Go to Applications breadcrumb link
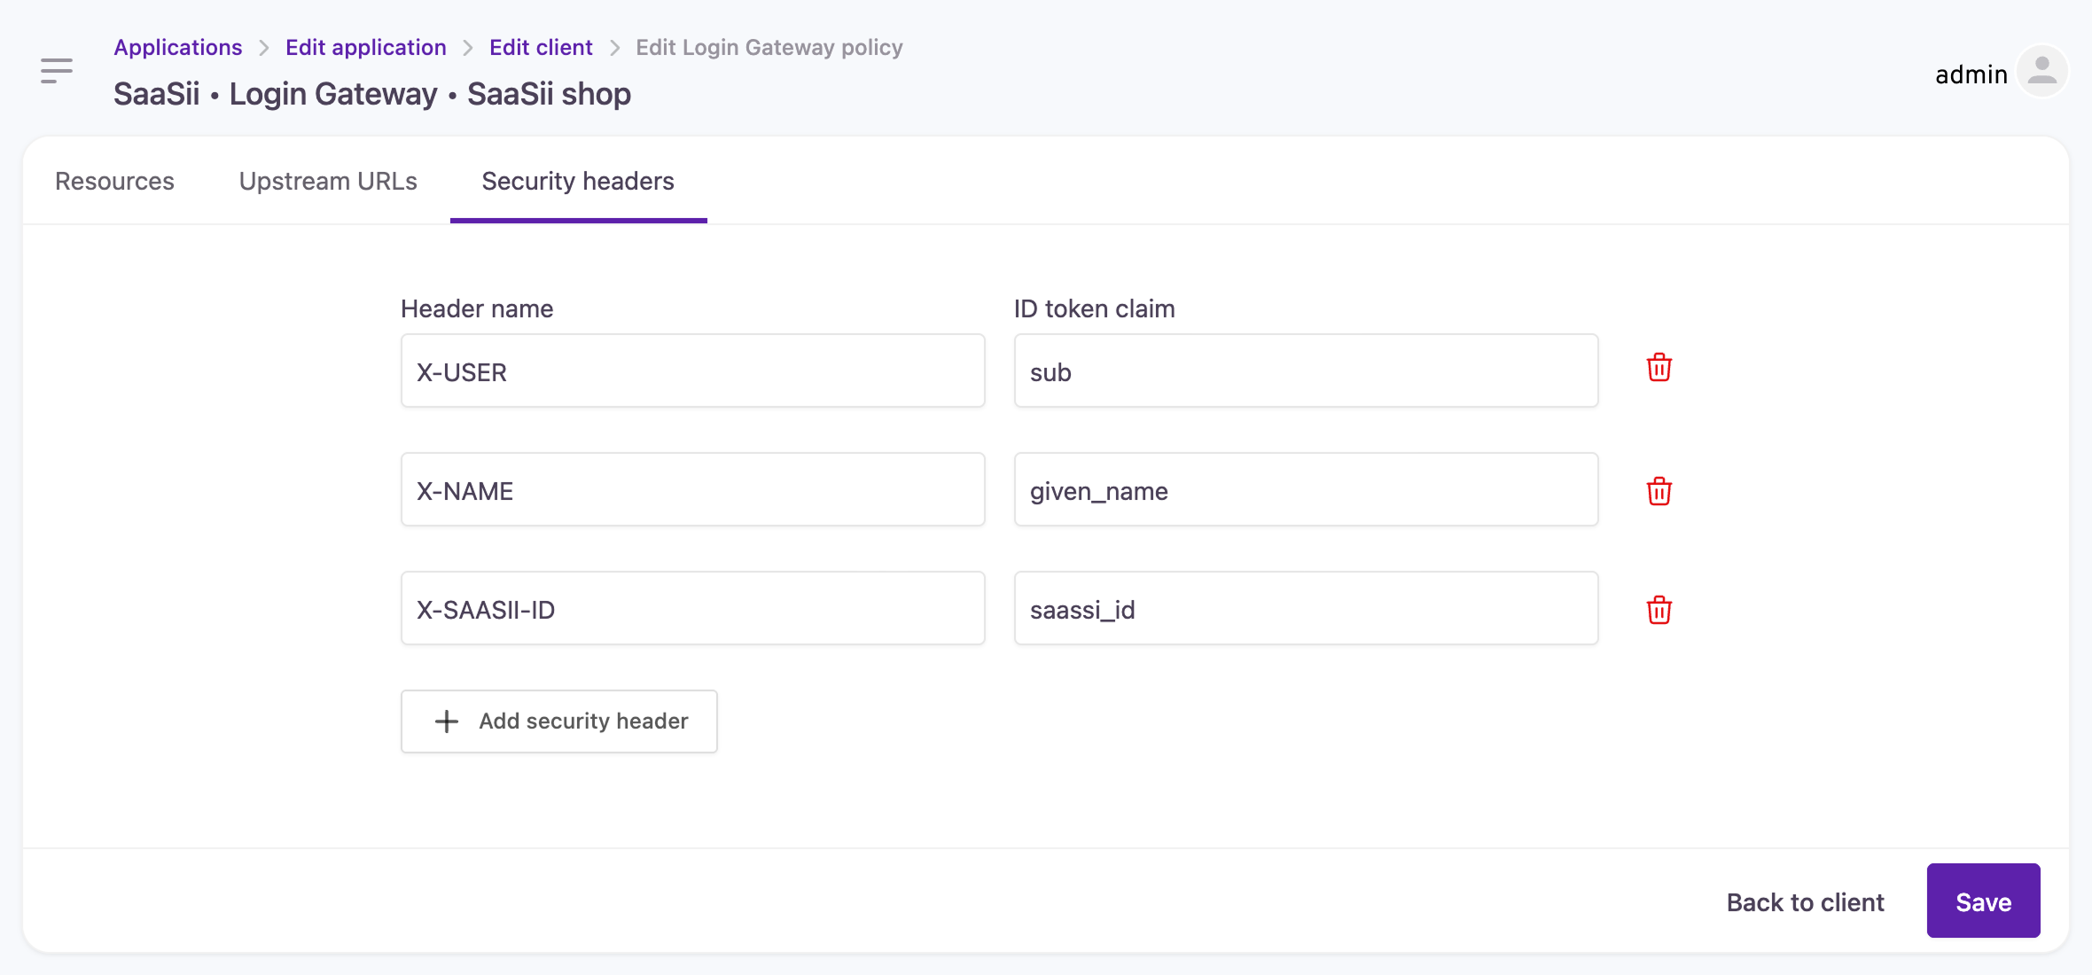This screenshot has width=2092, height=975. click(177, 47)
